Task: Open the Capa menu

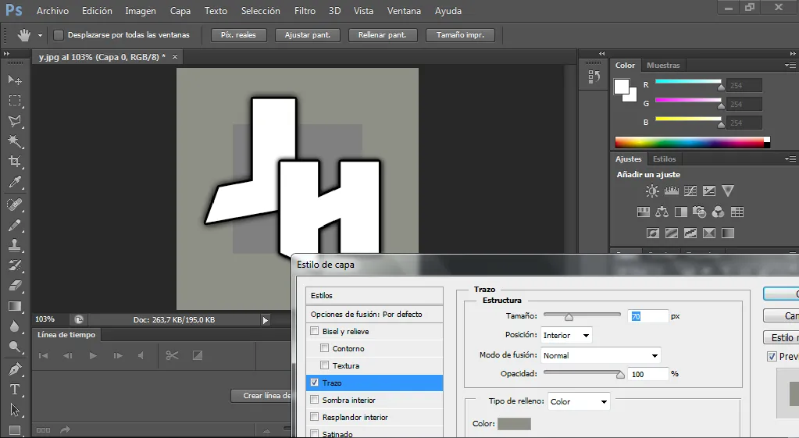Action: click(180, 11)
